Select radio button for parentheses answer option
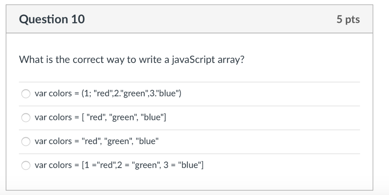 (26, 94)
